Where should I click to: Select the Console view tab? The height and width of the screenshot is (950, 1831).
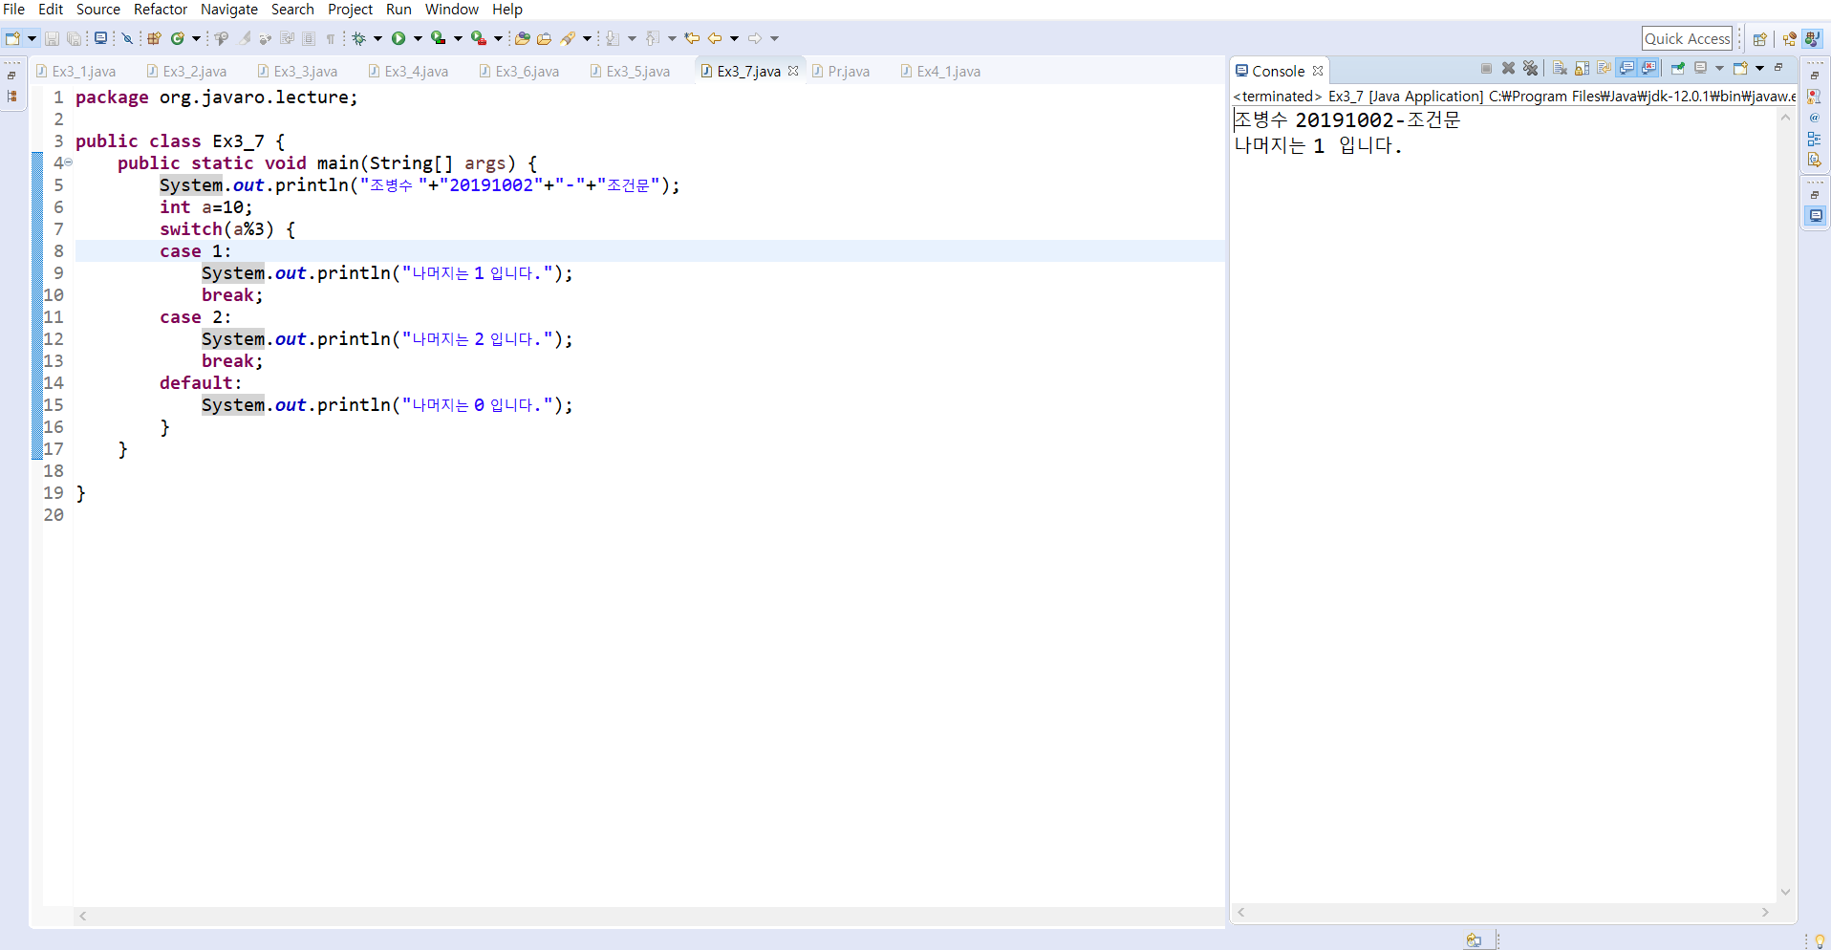tap(1278, 71)
